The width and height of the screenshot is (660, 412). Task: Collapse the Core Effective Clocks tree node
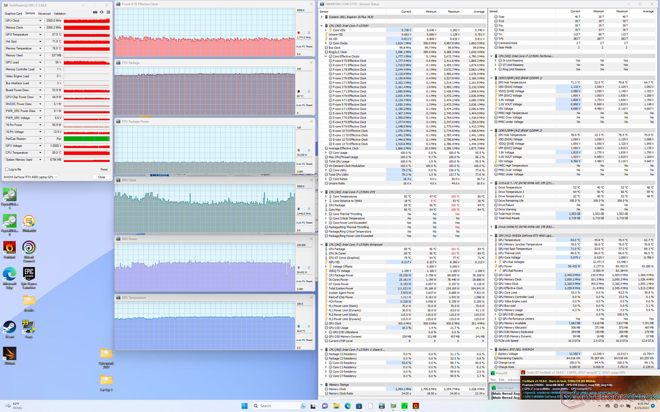point(326,56)
